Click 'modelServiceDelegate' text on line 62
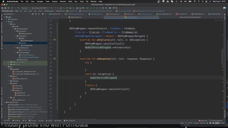This screenshot has width=228, height=128. pos(103,78)
